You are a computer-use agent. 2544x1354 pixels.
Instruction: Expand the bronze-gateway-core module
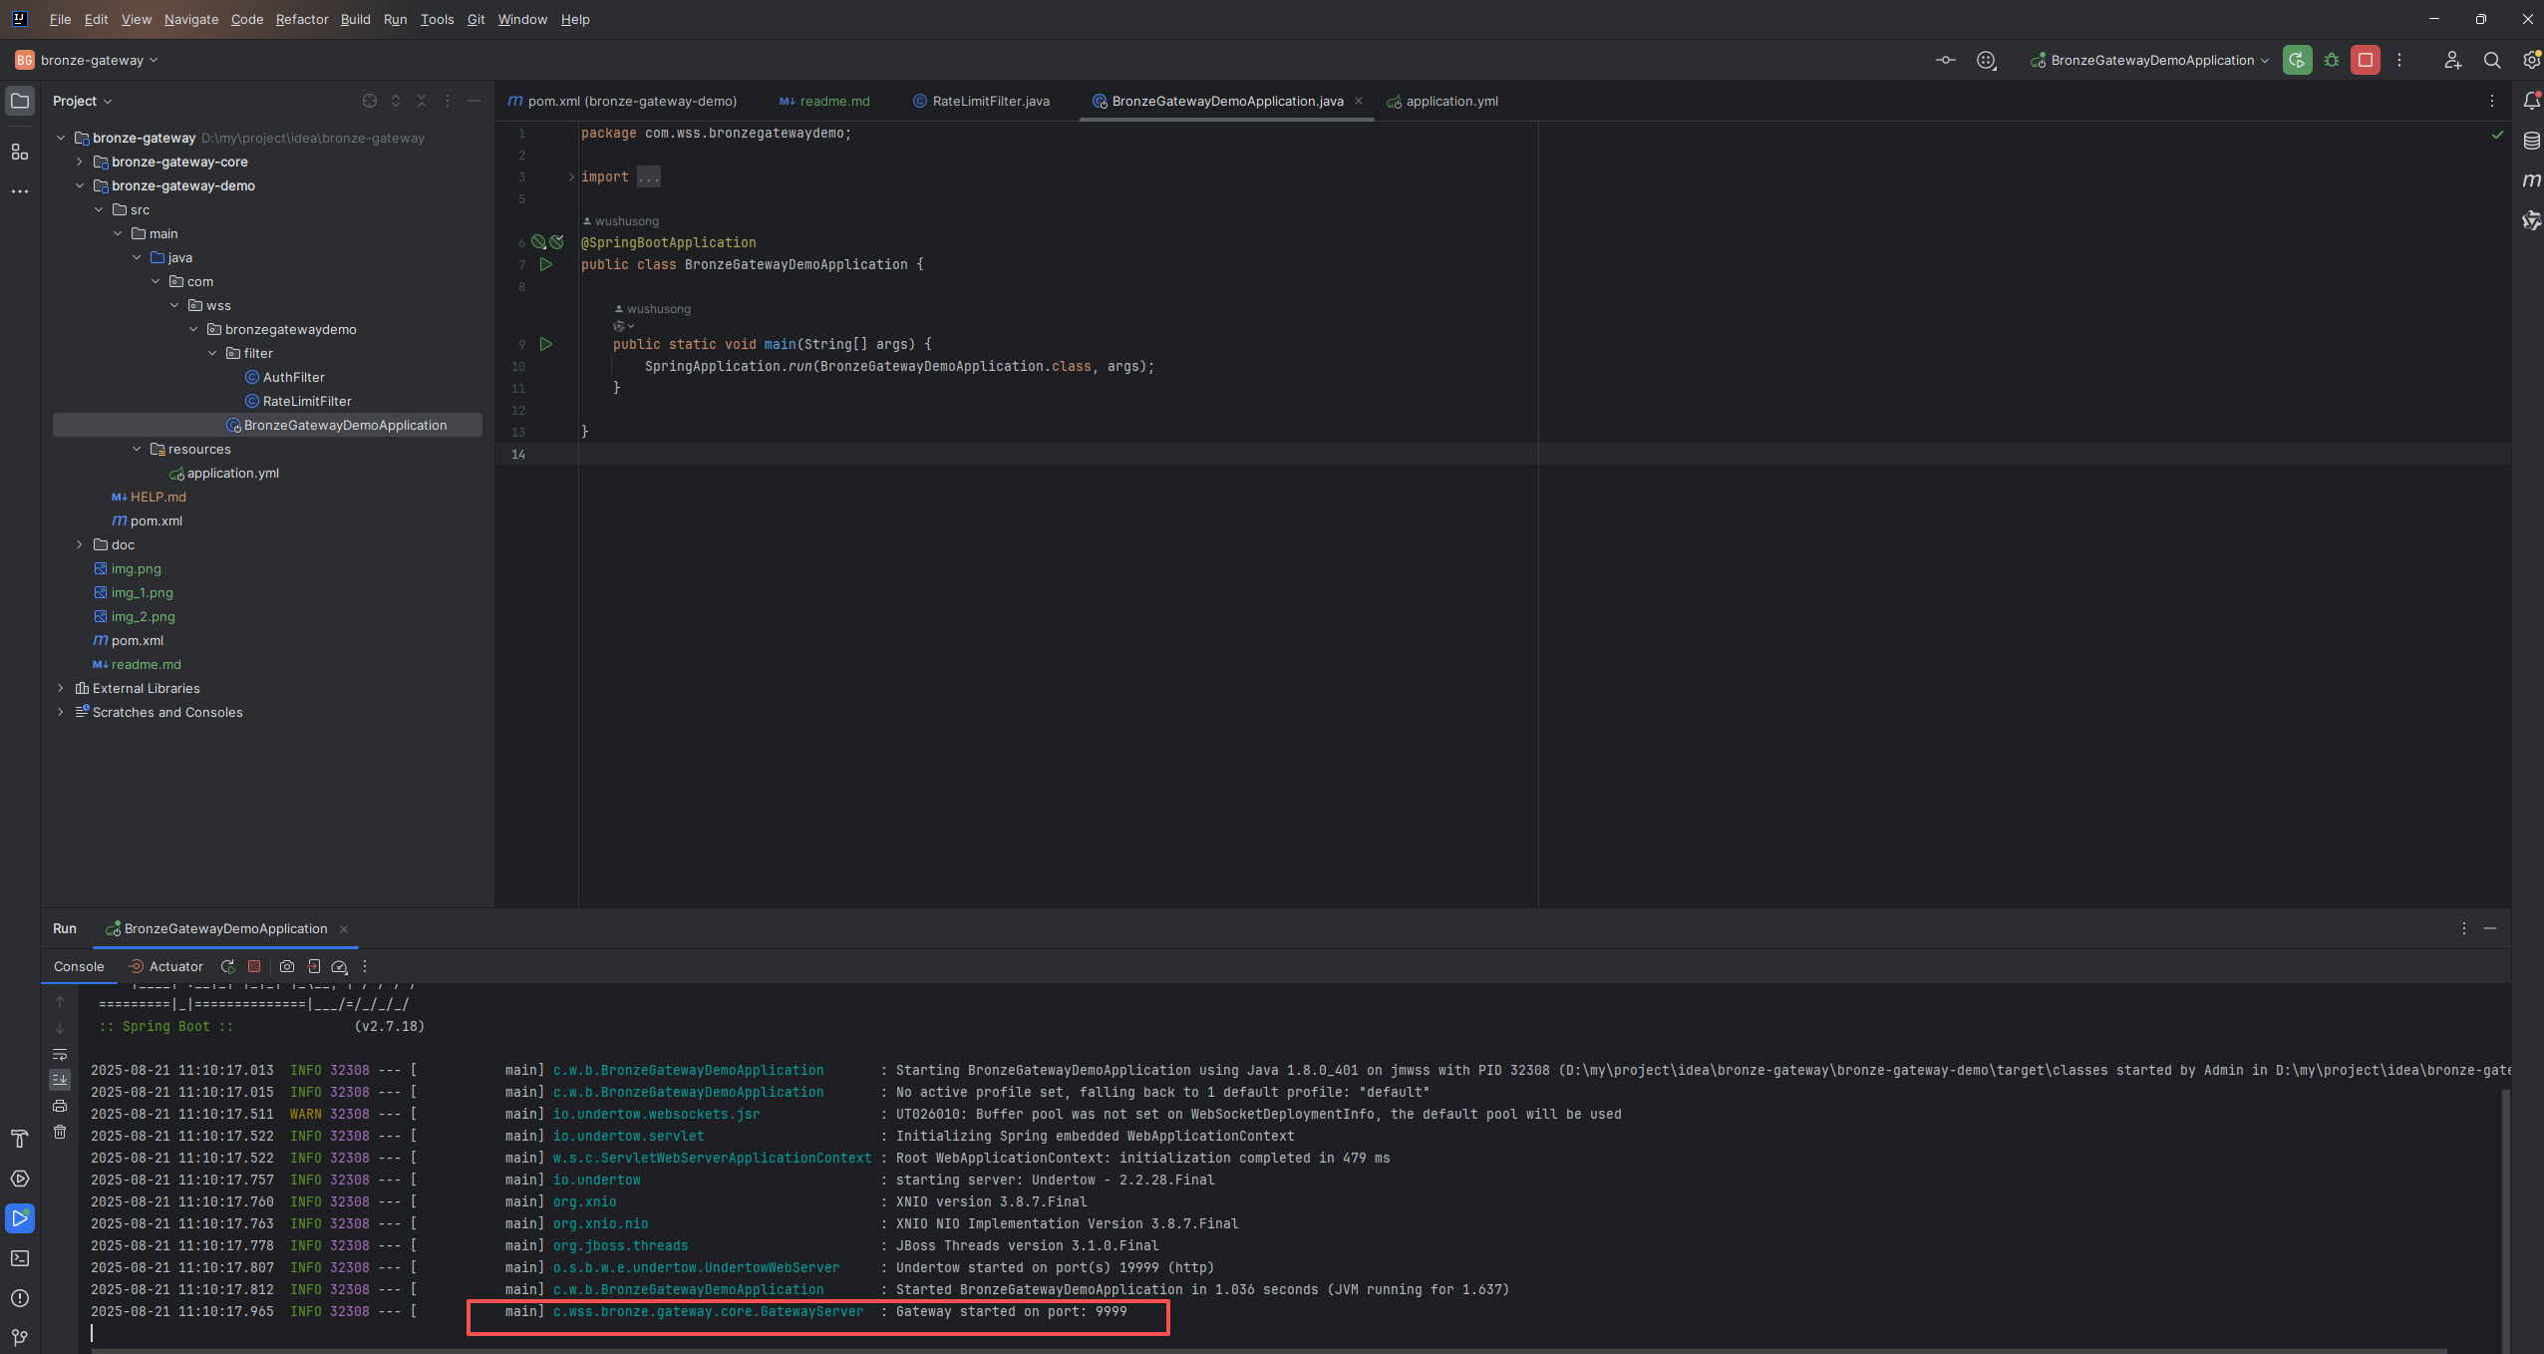click(80, 162)
